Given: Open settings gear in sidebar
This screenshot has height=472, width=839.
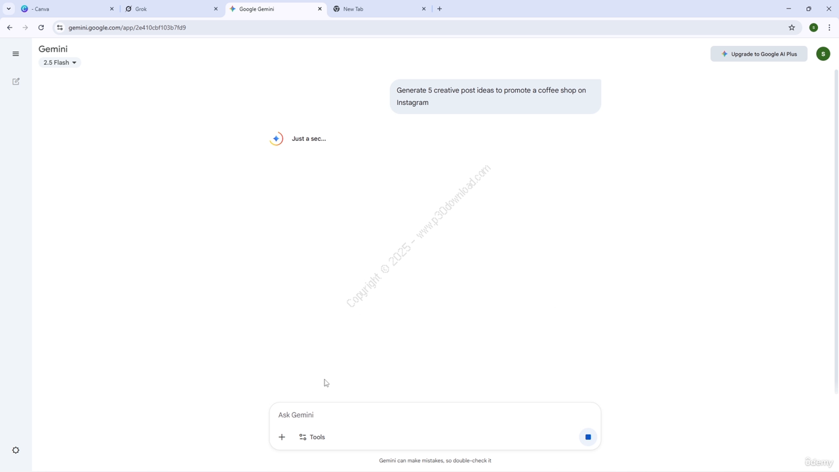Looking at the screenshot, I should pos(16,450).
